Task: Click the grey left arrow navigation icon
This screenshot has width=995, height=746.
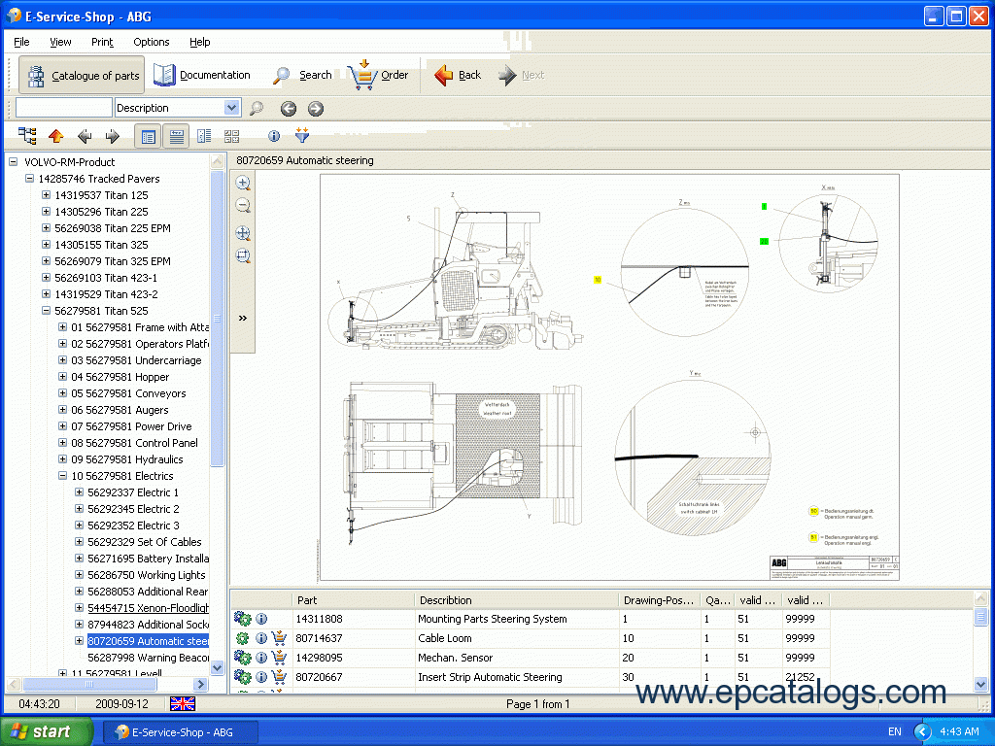Action: [x=85, y=136]
